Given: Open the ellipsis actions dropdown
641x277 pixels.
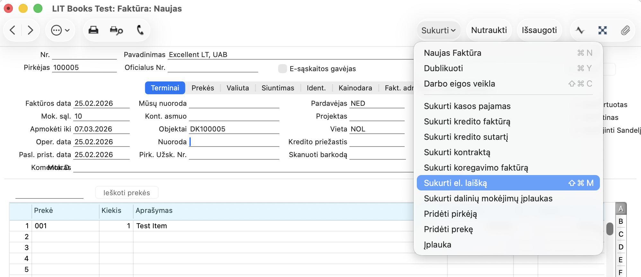Looking at the screenshot, I should pyautogui.click(x=60, y=30).
